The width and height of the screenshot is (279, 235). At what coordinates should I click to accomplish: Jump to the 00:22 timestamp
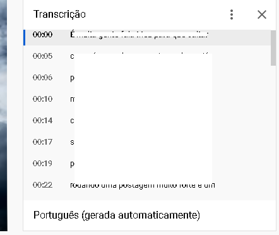[42, 185]
